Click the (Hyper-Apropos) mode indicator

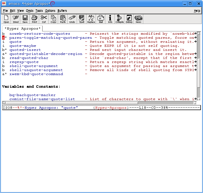click(x=111, y=108)
